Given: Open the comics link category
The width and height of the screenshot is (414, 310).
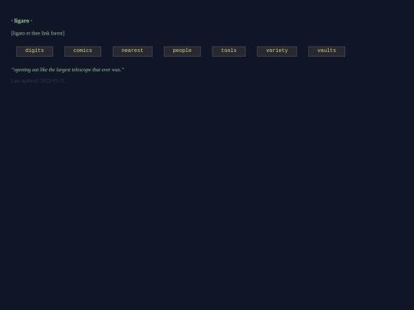Looking at the screenshot, I should pos(83,51).
